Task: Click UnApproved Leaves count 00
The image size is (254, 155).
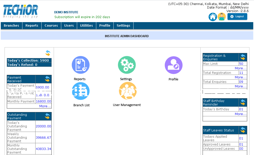Action: coord(241,148)
